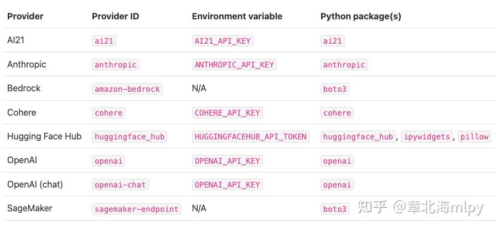Select the huggingface_hub package name
The image size is (496, 229).
[x=358, y=137]
